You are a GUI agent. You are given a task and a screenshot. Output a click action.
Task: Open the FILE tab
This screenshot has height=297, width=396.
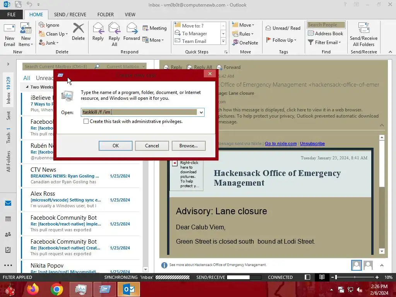tap(11, 14)
